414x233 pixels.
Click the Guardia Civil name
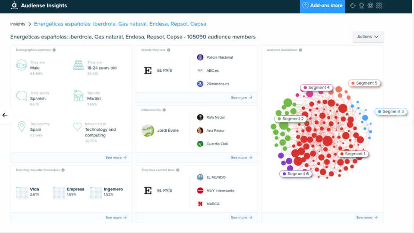tap(217, 144)
